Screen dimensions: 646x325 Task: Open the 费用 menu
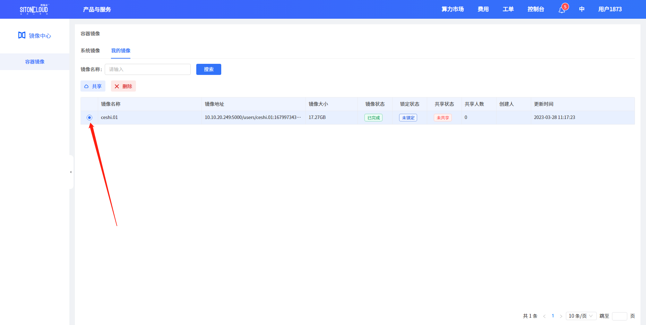pos(483,9)
